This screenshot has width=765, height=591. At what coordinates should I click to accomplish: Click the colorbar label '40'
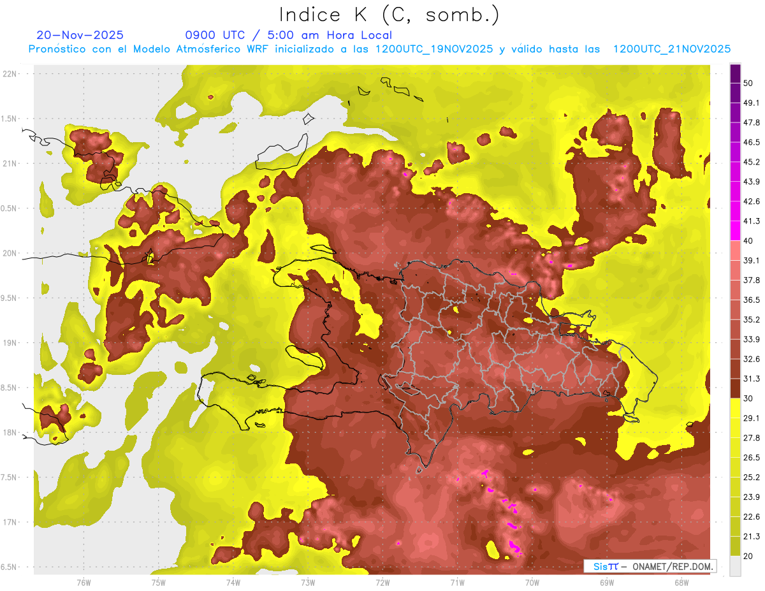748,240
